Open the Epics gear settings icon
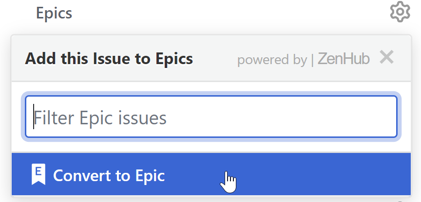Screen dimensions: 421x202 coord(400,12)
